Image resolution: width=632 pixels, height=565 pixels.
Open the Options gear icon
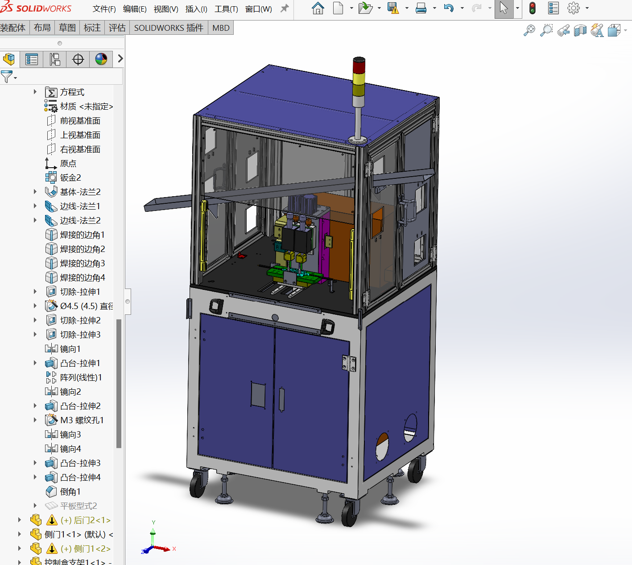coord(573,8)
